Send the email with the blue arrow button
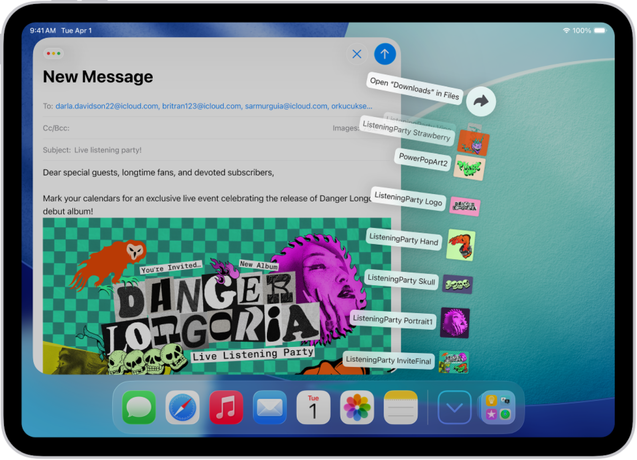The image size is (637, 460). pos(385,54)
